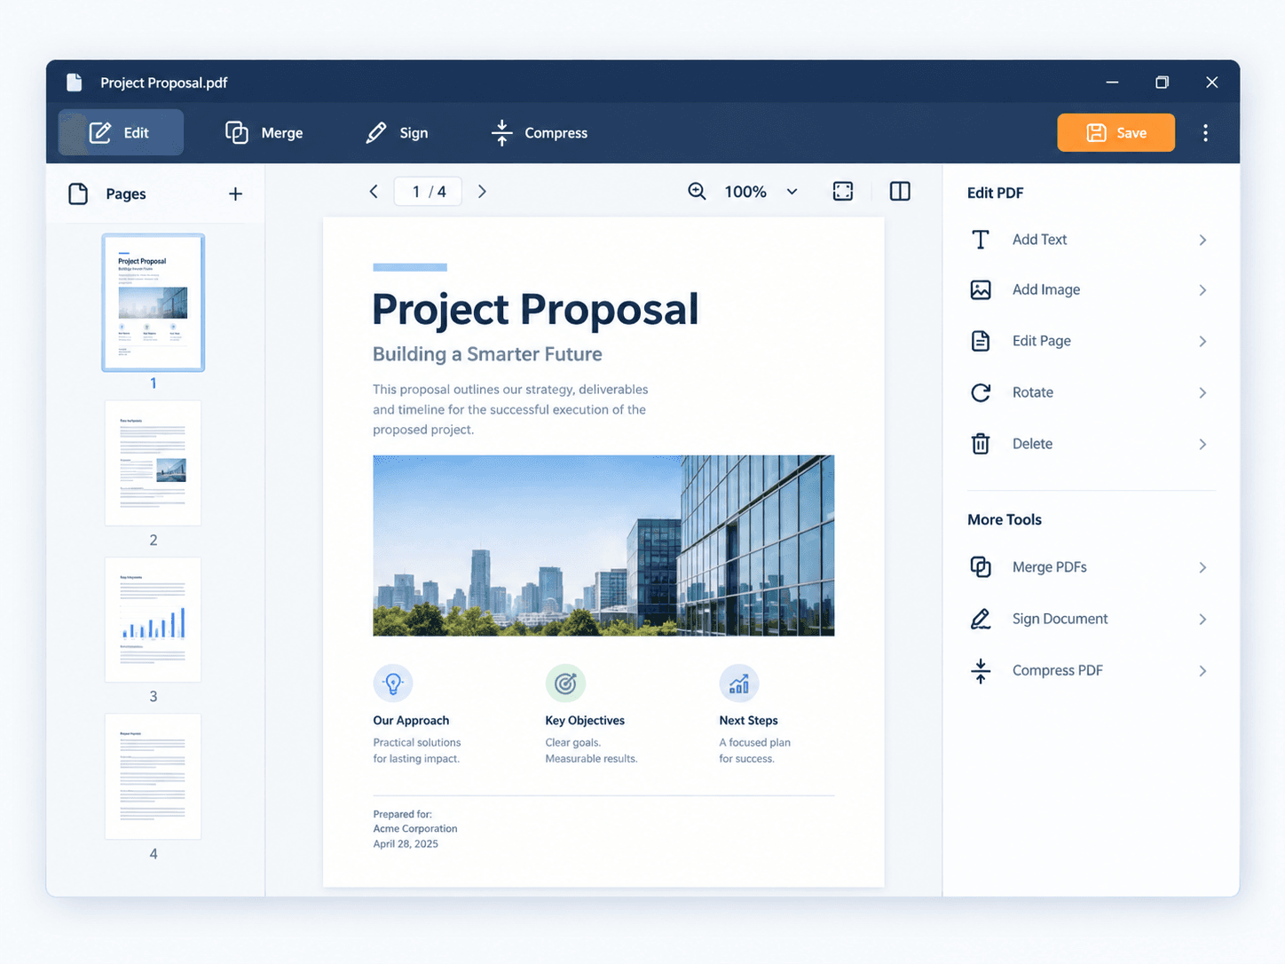Expand the Add Text chevron
The image size is (1285, 964).
[1202, 240]
